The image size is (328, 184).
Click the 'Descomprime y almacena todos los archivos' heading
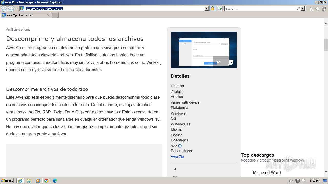75,39
